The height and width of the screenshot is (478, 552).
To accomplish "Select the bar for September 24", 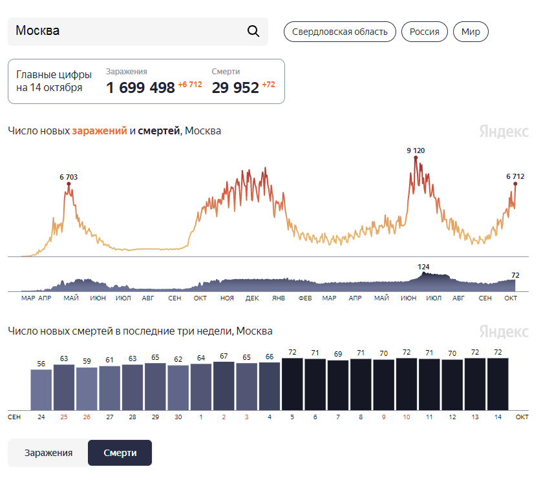I will [41, 390].
